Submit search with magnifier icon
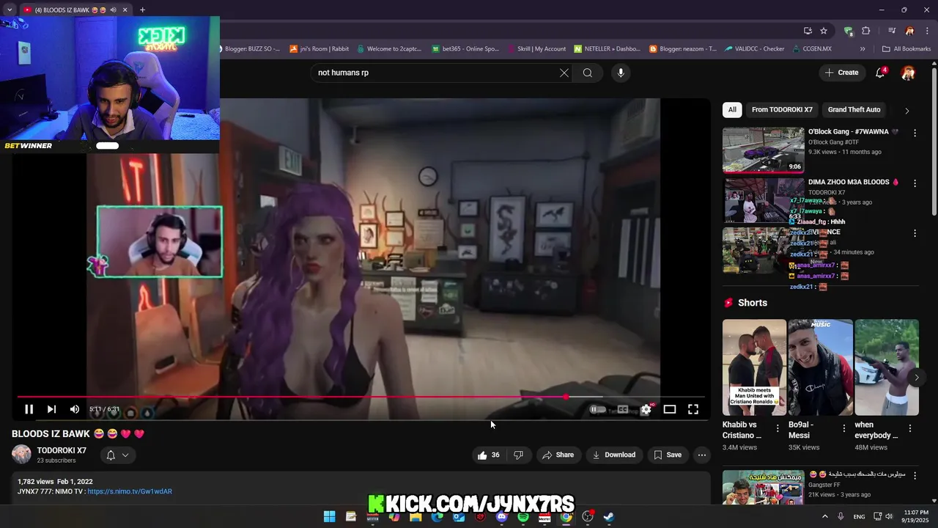This screenshot has height=528, width=938. (588, 73)
